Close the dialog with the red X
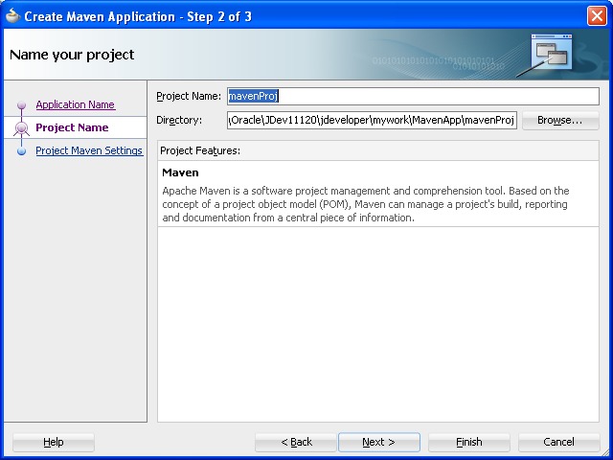 click(597, 16)
